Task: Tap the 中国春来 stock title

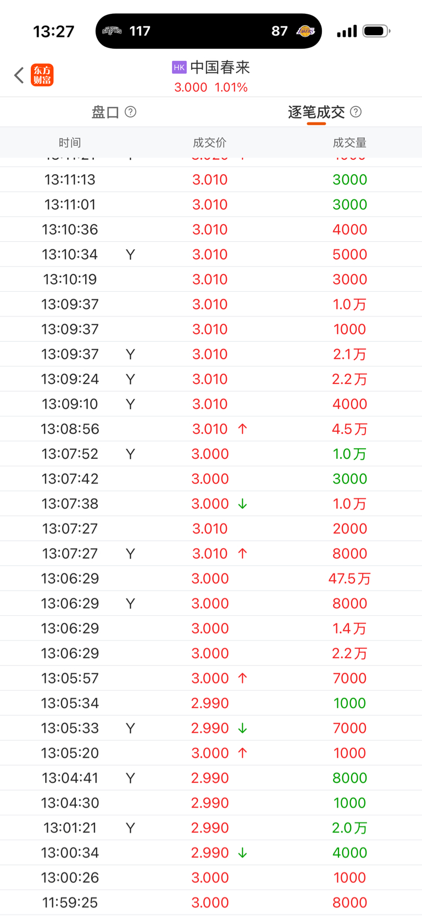Action: (220, 68)
